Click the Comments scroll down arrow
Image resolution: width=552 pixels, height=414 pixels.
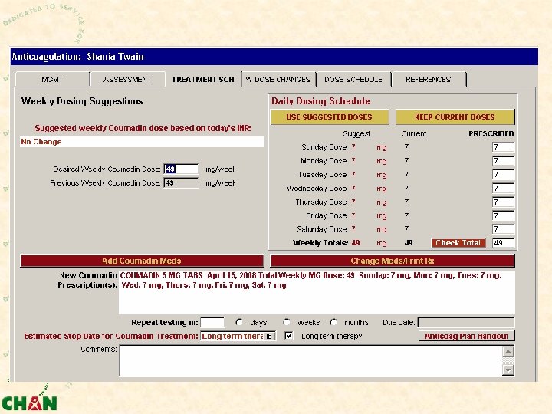508,370
